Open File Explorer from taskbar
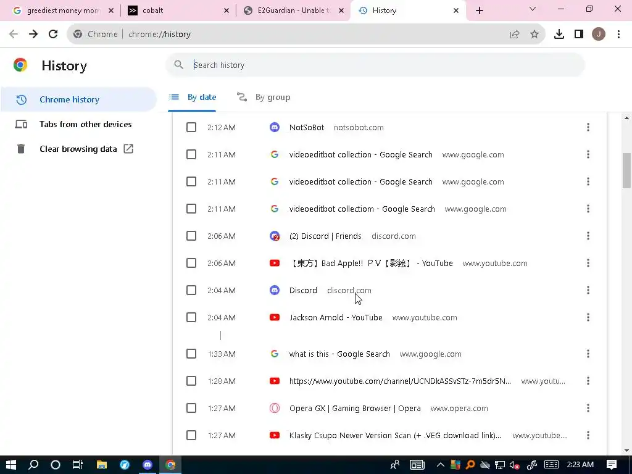This screenshot has height=474, width=632. pos(102,465)
